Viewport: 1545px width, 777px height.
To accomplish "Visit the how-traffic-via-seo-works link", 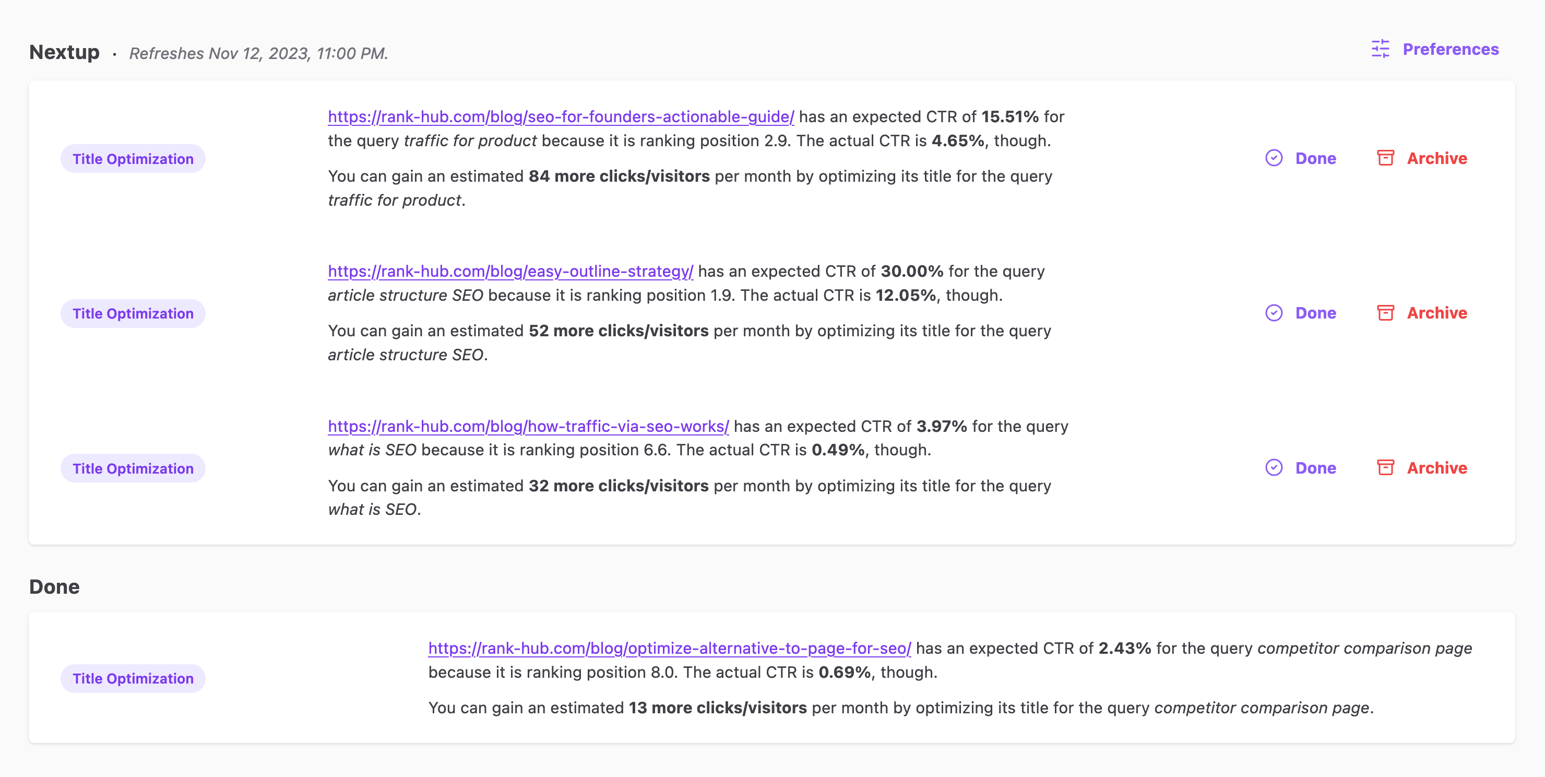I will click(x=528, y=426).
